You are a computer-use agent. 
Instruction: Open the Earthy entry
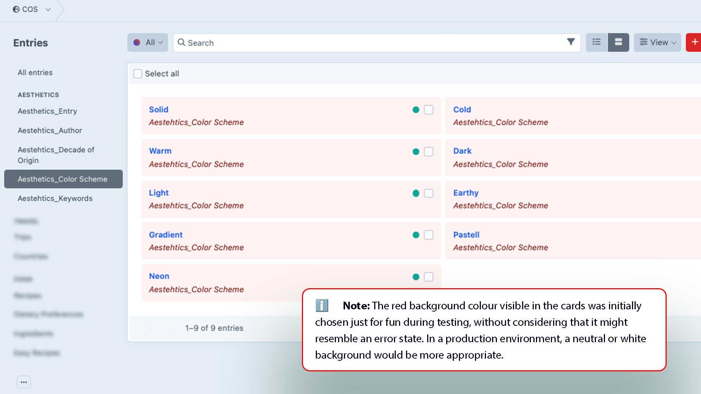click(466, 193)
